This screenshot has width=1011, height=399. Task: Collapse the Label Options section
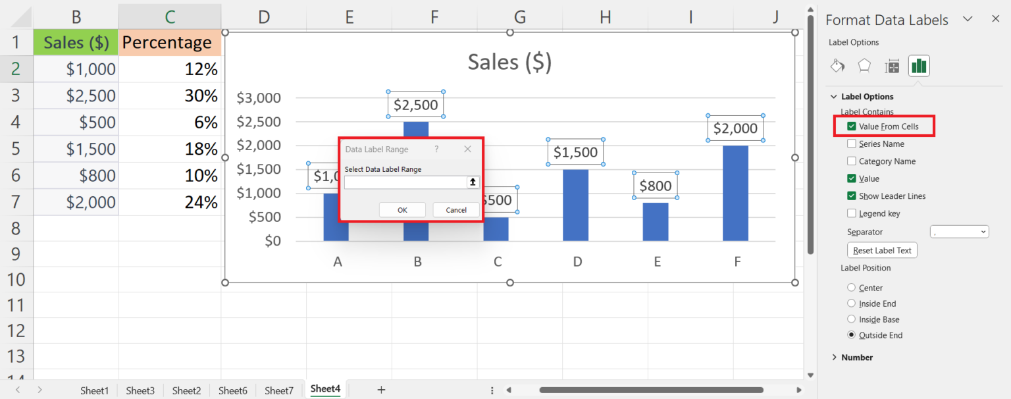click(834, 96)
